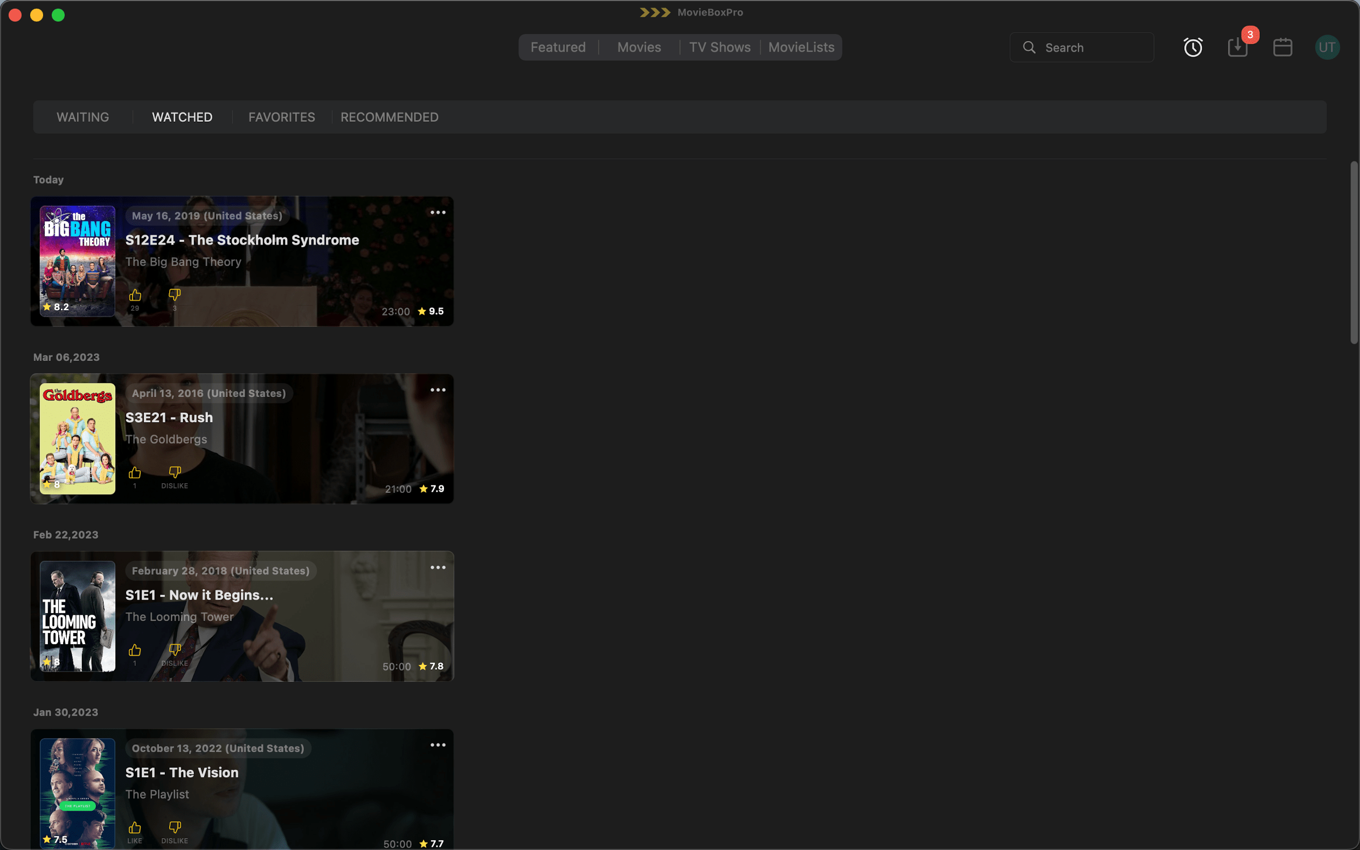Image resolution: width=1360 pixels, height=850 pixels.
Task: Toggle DISLIKE on The Playlist episode
Action: (174, 827)
